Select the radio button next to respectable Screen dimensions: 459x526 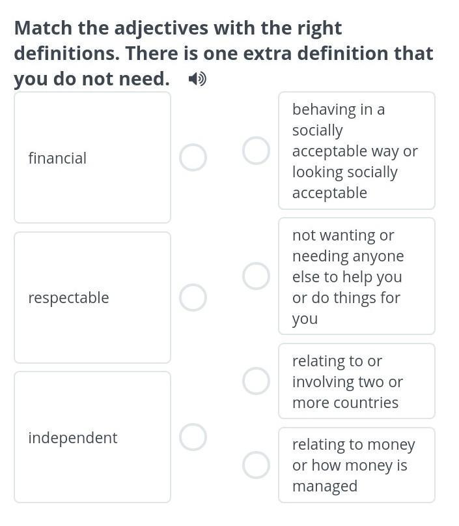pos(193,297)
